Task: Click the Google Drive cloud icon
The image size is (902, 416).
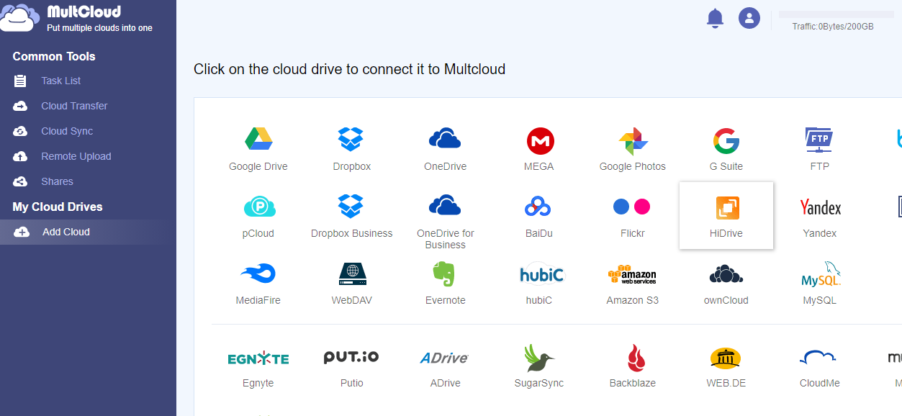Action: (258, 138)
